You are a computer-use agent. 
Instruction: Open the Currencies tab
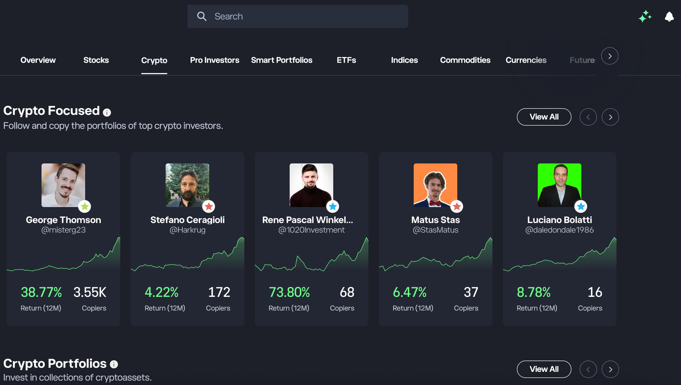(526, 60)
